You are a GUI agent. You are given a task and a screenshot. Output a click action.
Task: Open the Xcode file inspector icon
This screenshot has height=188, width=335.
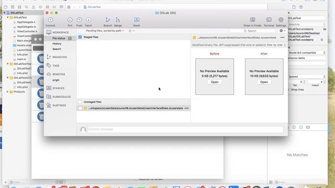point(294,7)
